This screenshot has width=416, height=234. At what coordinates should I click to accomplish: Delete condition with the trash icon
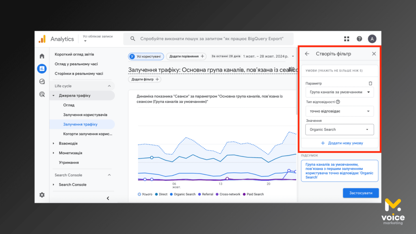click(x=370, y=83)
